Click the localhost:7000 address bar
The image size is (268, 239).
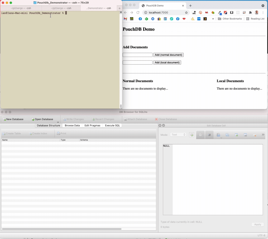pos(166,13)
